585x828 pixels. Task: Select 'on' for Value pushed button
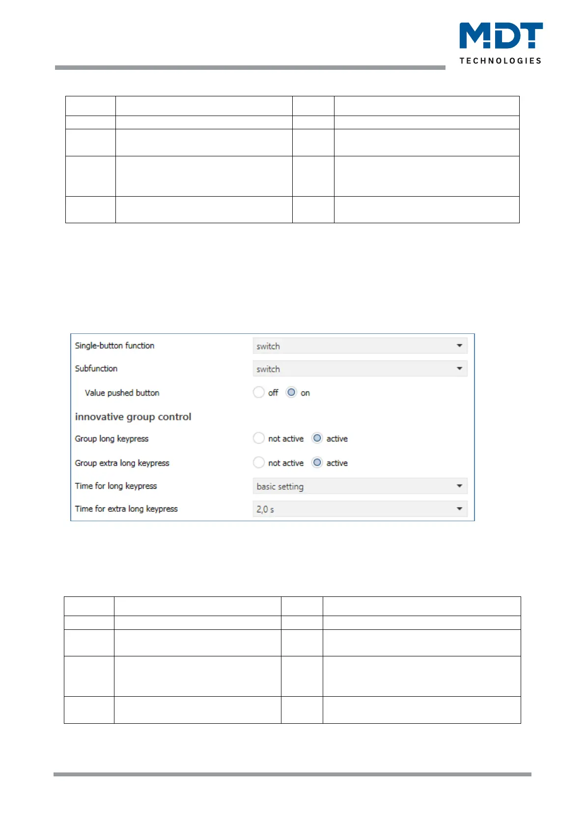click(292, 392)
